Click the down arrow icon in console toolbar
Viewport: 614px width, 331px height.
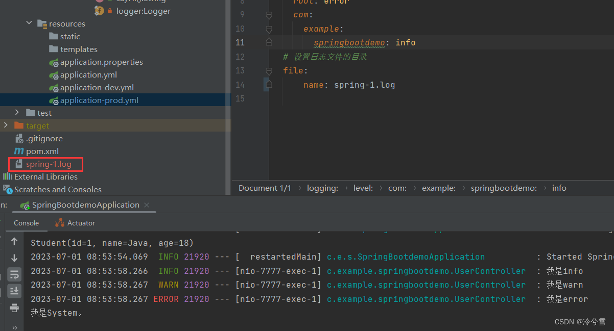pos(14,258)
